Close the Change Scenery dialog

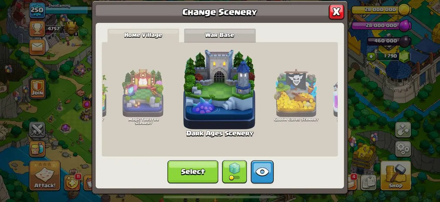[336, 12]
